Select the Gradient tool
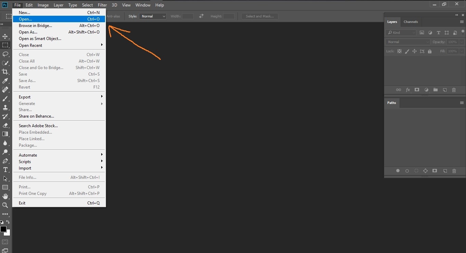Image resolution: width=466 pixels, height=253 pixels. pos(5,134)
